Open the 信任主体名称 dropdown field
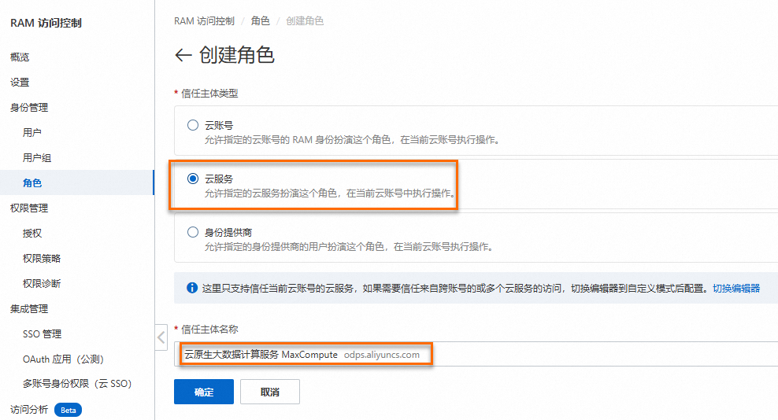Viewport: 778px width, 420px height. click(476, 354)
